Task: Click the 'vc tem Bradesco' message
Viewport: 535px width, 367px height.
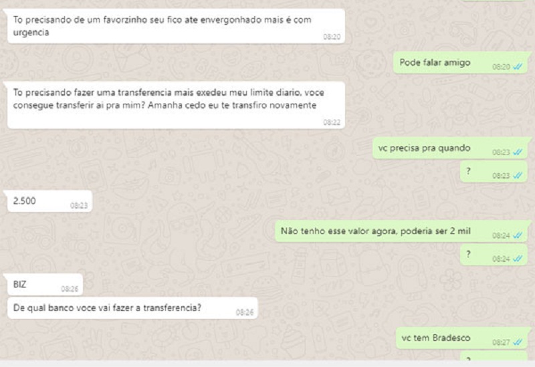Action: coord(462,338)
